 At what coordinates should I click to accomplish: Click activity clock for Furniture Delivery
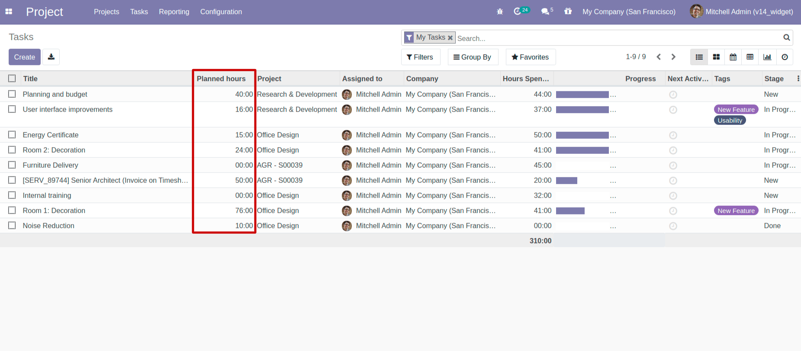tap(673, 166)
